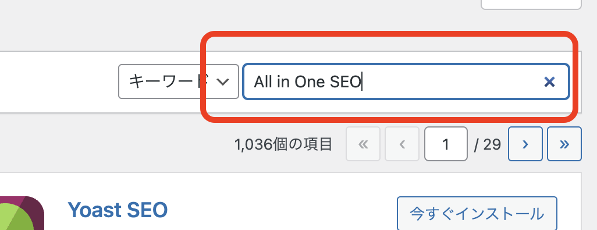Click the total pages 29 label
The width and height of the screenshot is (597, 230).
coord(488,144)
